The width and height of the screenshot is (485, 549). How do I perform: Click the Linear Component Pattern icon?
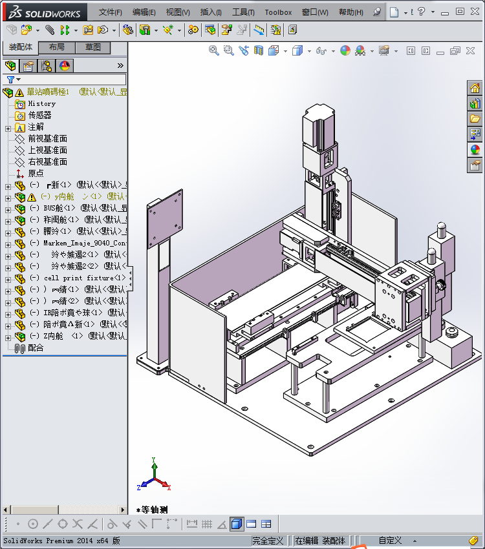[65, 30]
